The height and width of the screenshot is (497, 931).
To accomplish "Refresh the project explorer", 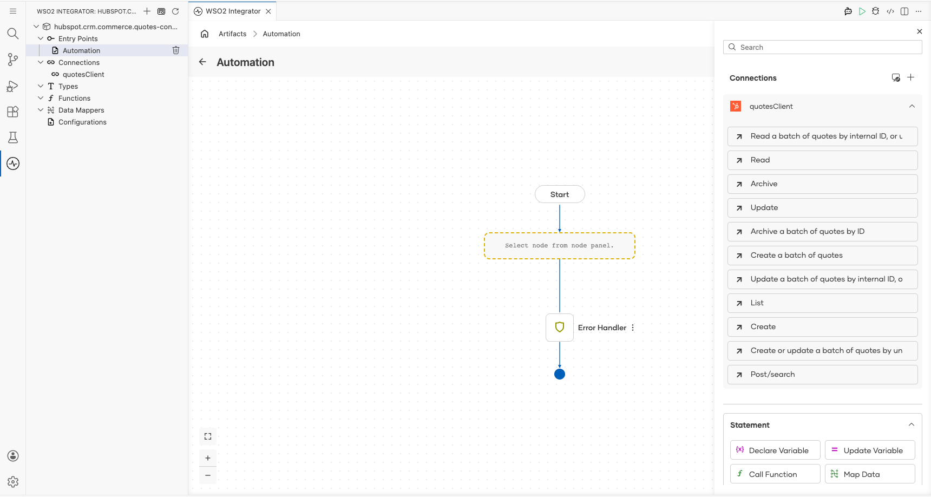I will coord(175,11).
